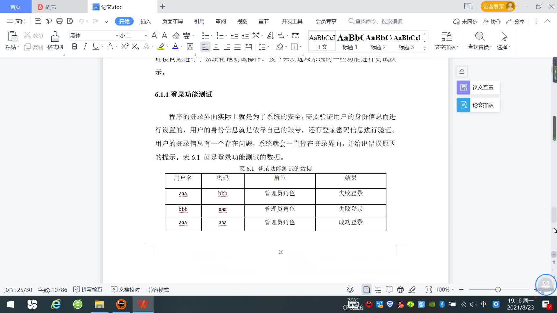The width and height of the screenshot is (557, 313).
Task: Click the 论文排版 button
Action: [x=478, y=105]
